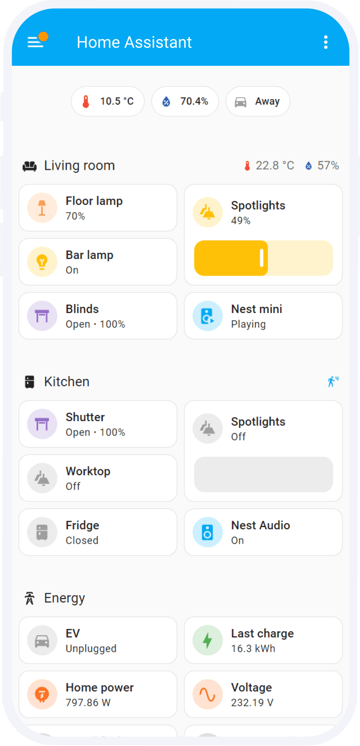The image size is (360, 746).
Task: Toggle the Bar lamp bulb icon
Action: click(42, 262)
